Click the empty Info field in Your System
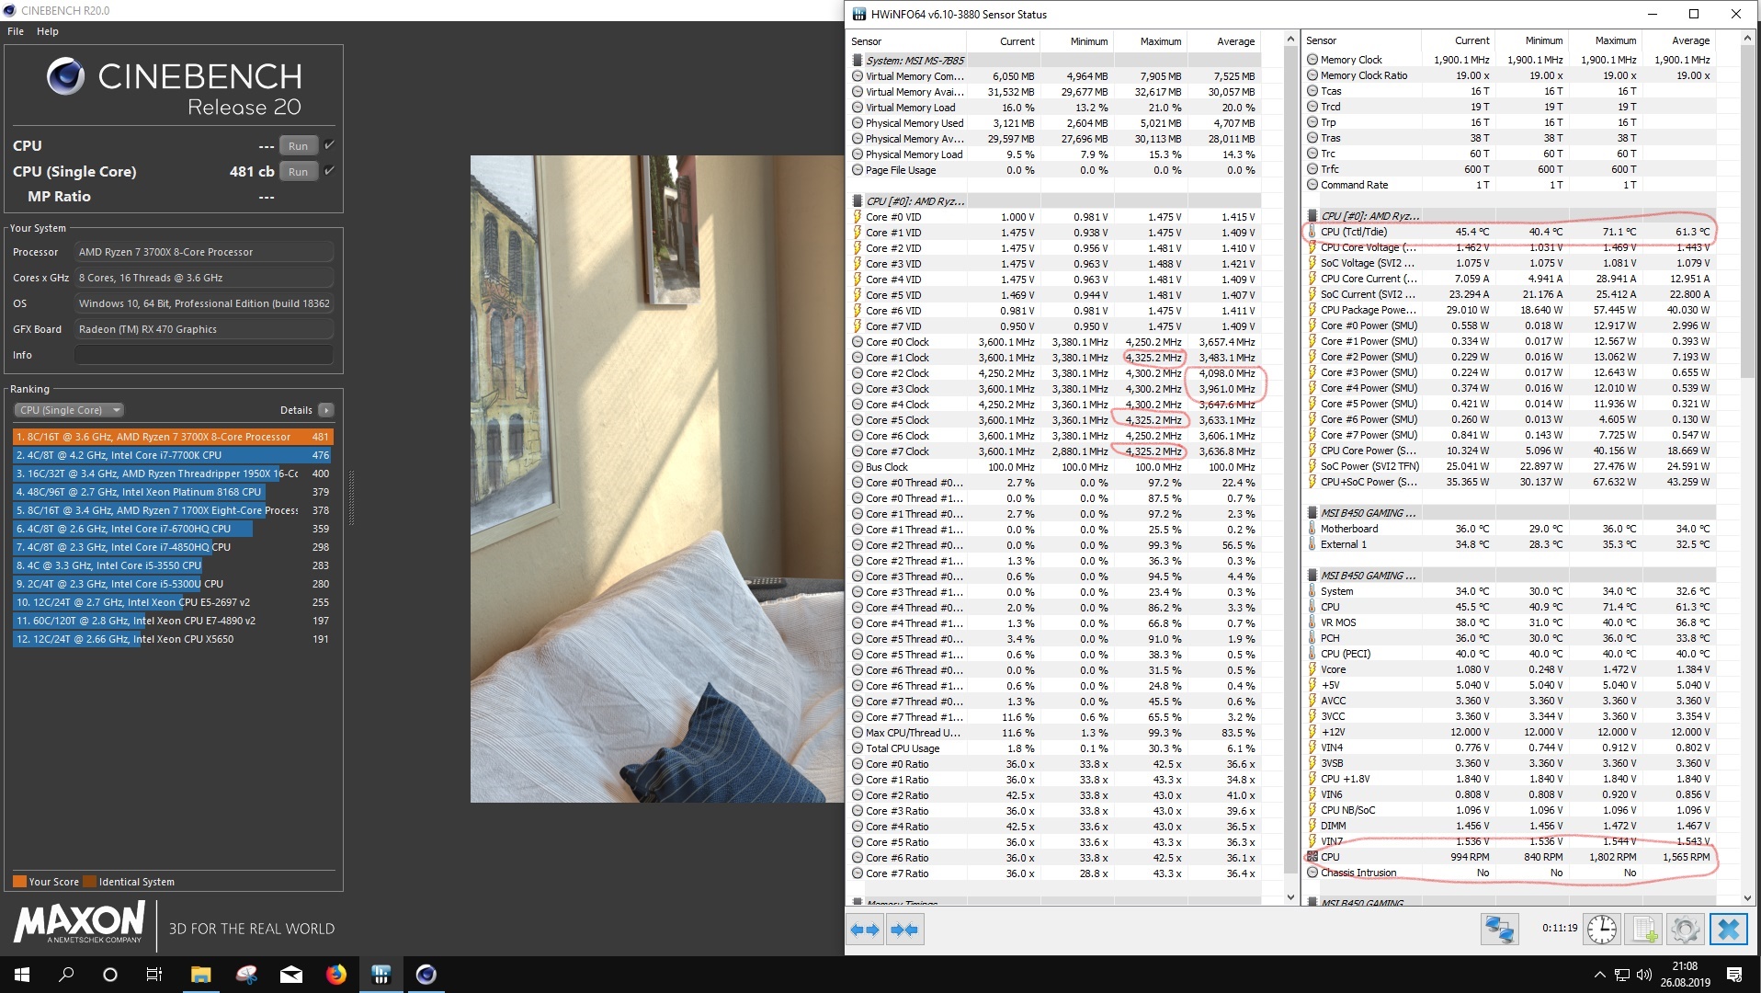Viewport: 1761px width, 993px height. click(203, 355)
